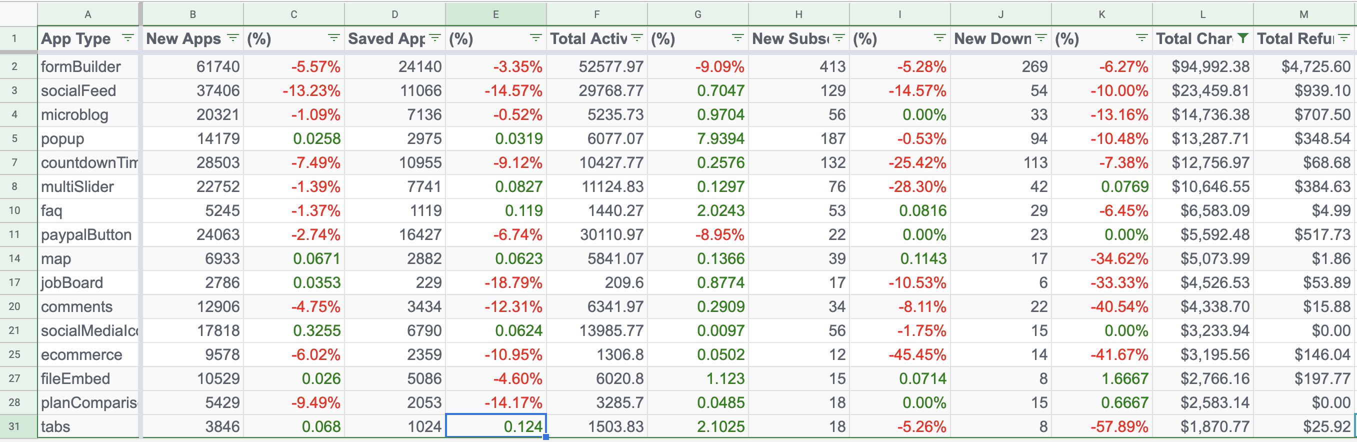This screenshot has width=1357, height=442.
Task: Click the 0.3255 cell
Action: coord(294,330)
